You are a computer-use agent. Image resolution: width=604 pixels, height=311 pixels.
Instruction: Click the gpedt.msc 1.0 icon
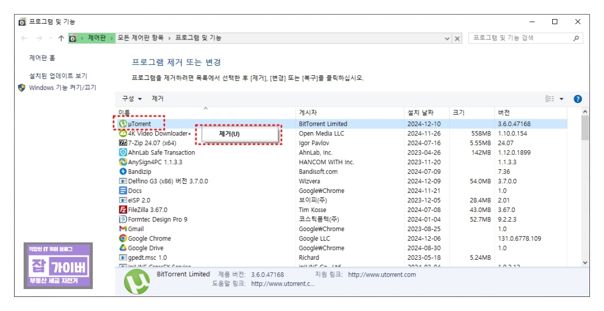point(123,258)
